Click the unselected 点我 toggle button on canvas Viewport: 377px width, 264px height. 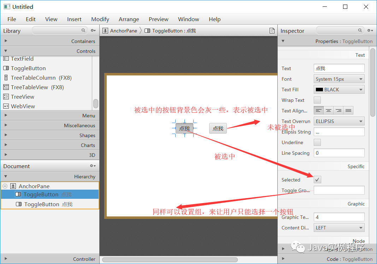pos(218,128)
